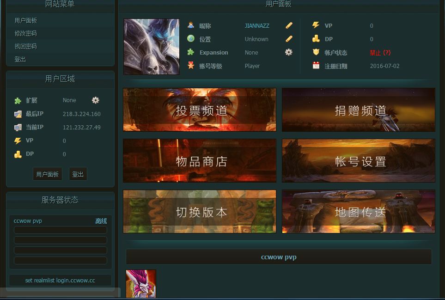Click the gear icon in sidebar 扩展 row
445x300 pixels.
click(x=96, y=100)
